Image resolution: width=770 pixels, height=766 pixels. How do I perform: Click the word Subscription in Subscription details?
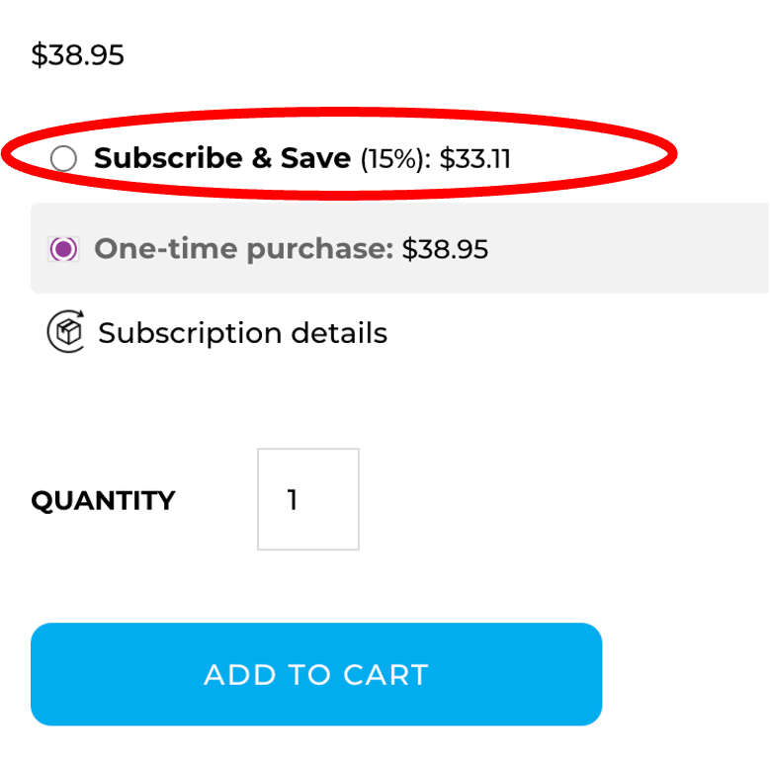(x=190, y=334)
